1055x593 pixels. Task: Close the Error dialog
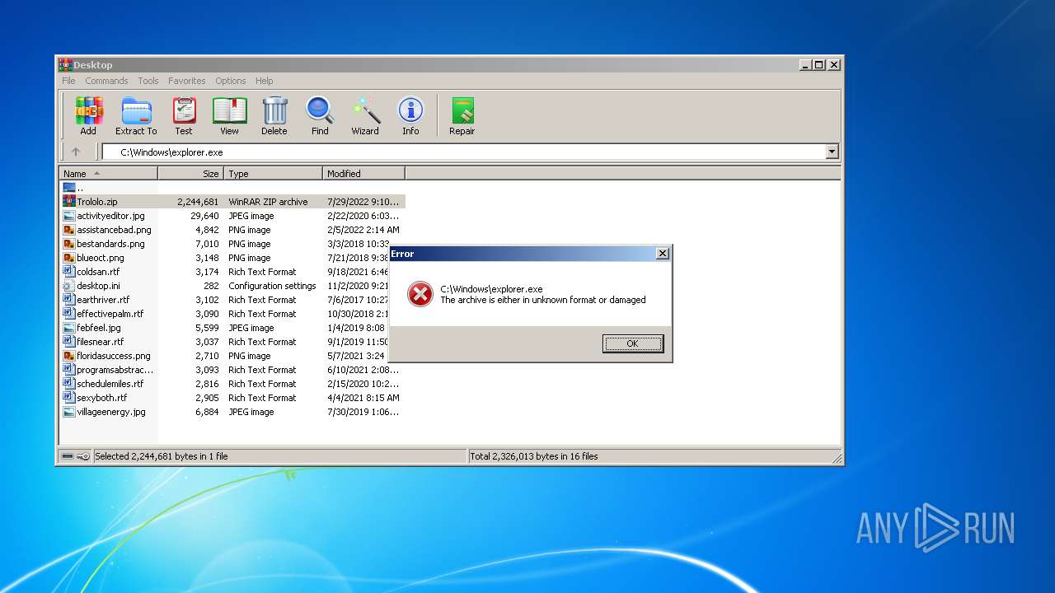pos(662,254)
